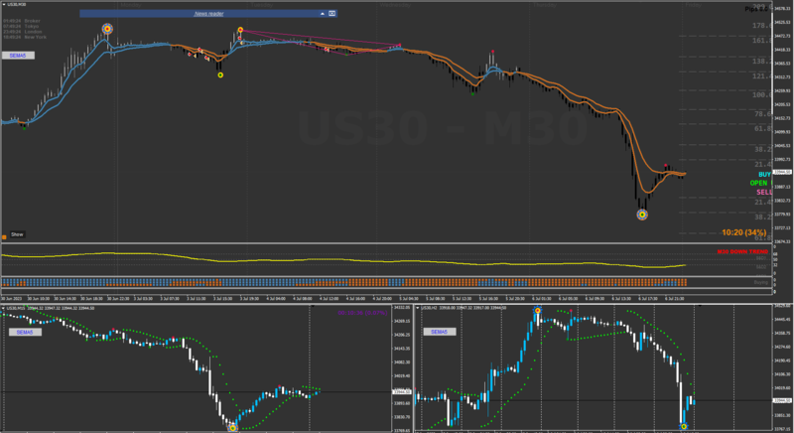Select the M30 DOWN TREND label

tap(742, 251)
